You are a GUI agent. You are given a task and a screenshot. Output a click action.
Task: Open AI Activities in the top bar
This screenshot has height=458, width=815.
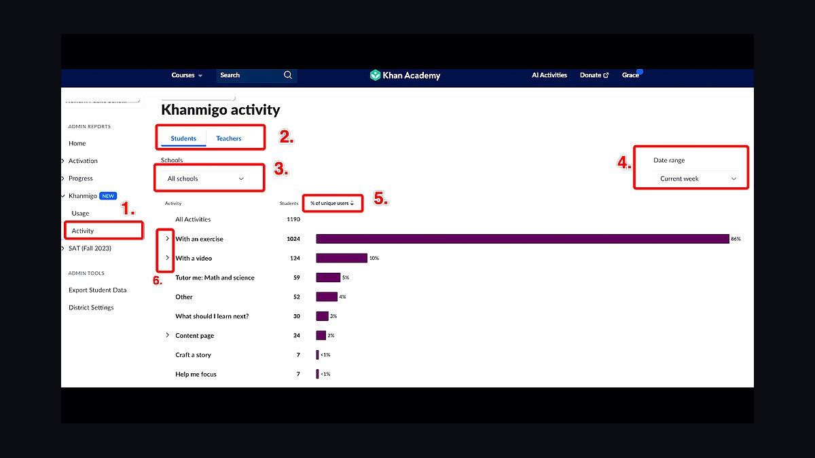click(549, 75)
